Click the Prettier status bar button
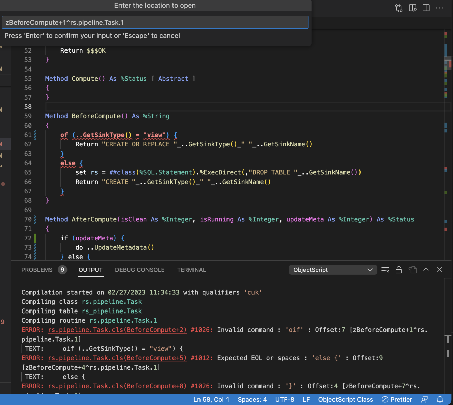This screenshot has height=405, width=453. click(x=397, y=399)
